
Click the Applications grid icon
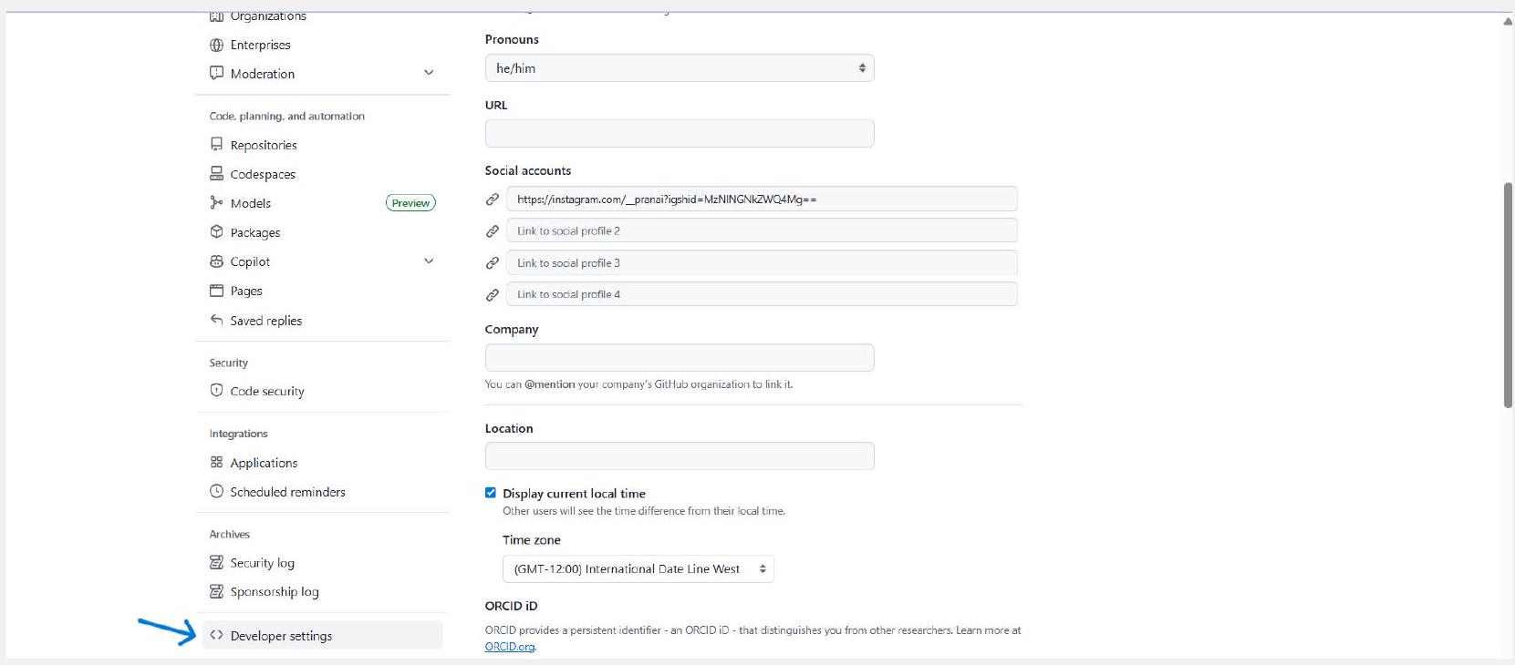point(216,462)
